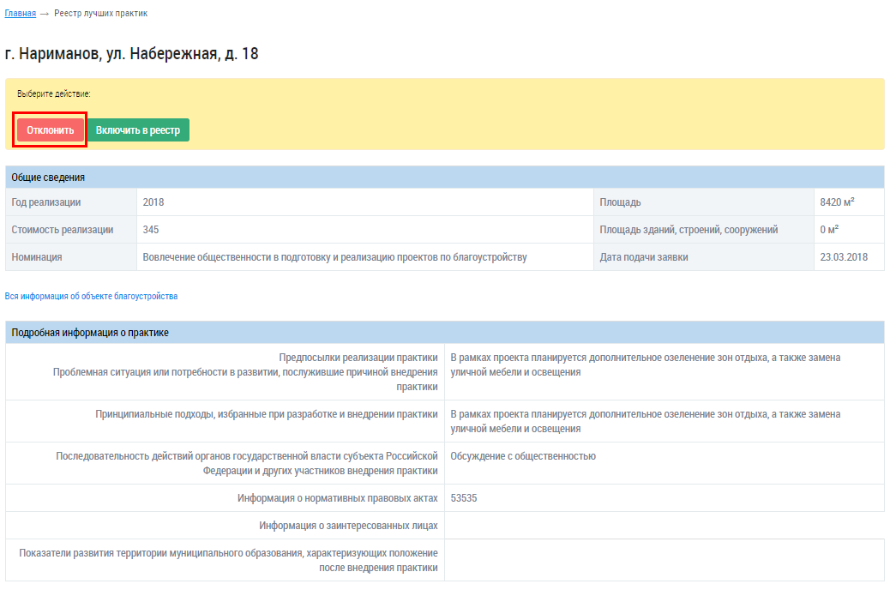
Task: Select the Год реализации value 2018
Action: tap(153, 202)
